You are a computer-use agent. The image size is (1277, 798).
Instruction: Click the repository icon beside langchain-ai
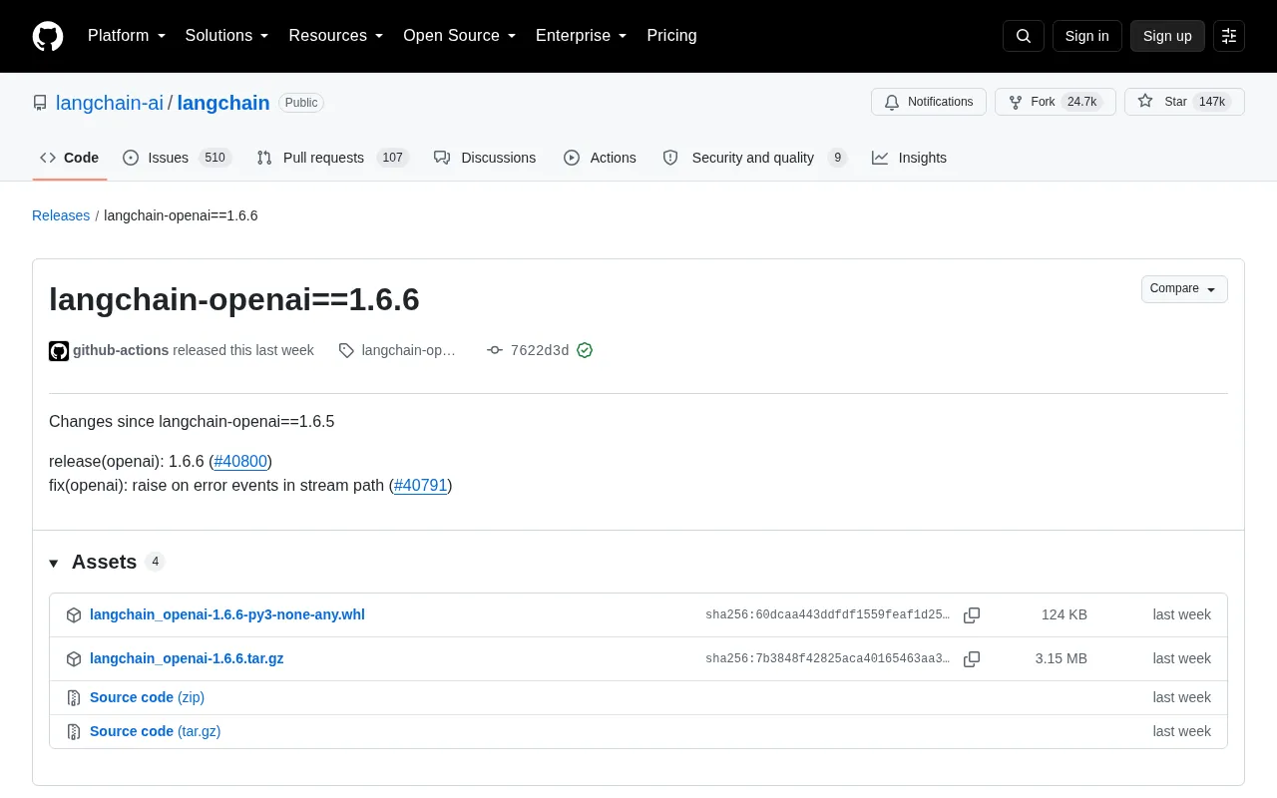click(40, 103)
